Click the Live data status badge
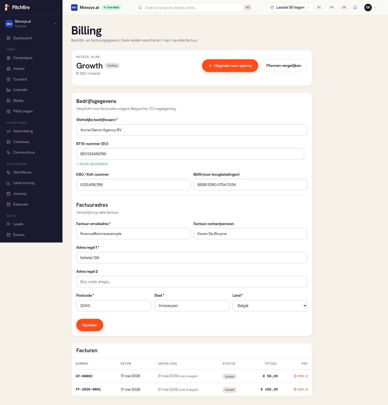The image size is (388, 405). tap(111, 7)
